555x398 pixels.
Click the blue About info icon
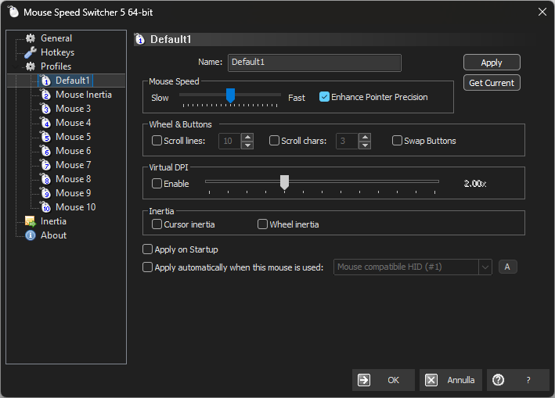[31, 235]
